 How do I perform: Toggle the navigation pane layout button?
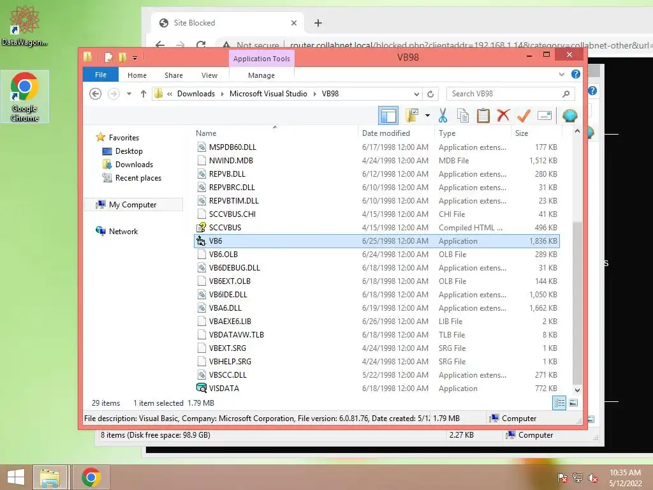pyautogui.click(x=388, y=115)
